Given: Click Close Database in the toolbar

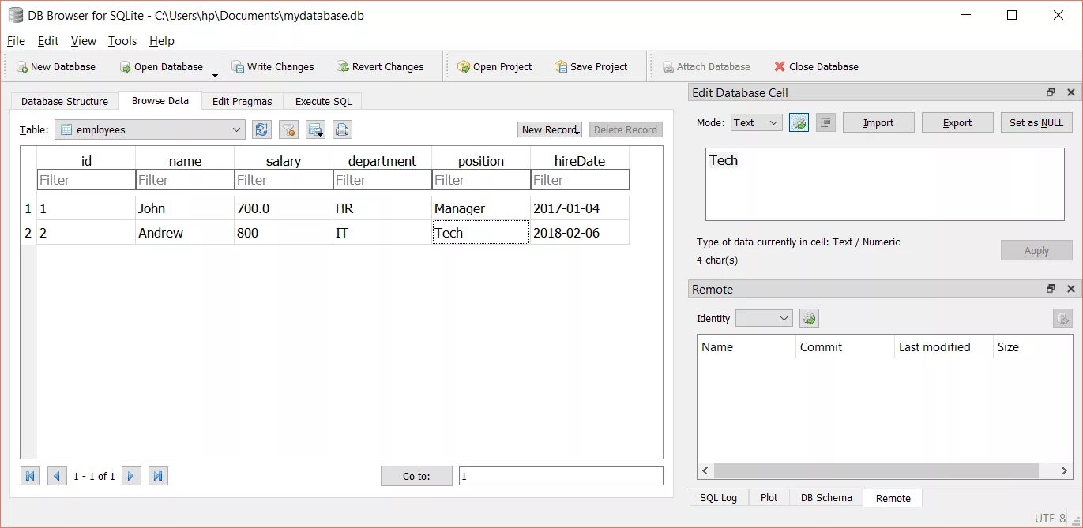Looking at the screenshot, I should (x=816, y=67).
